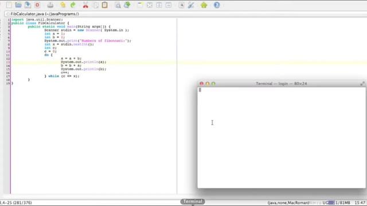This screenshot has width=367, height=206.
Task: Click clock '15:47' in status bar
Action: pyautogui.click(x=360, y=203)
